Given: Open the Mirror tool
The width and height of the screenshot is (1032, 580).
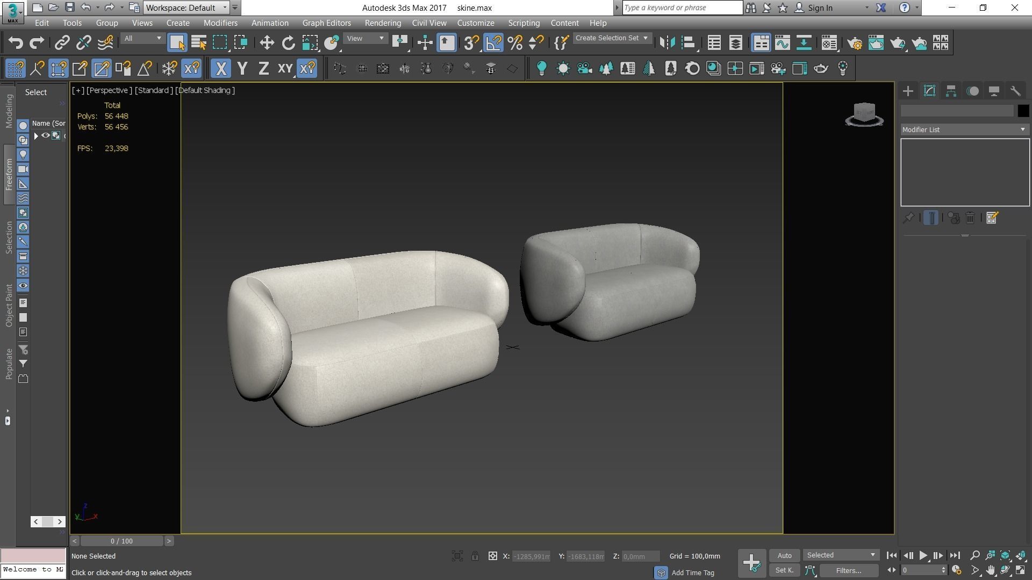Looking at the screenshot, I should 667,42.
